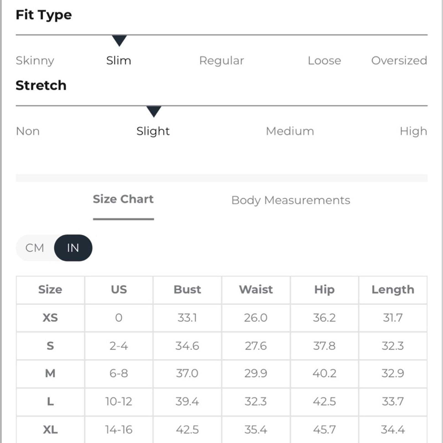Click the Medium stretch label
This screenshot has width=443, height=443.
(290, 131)
